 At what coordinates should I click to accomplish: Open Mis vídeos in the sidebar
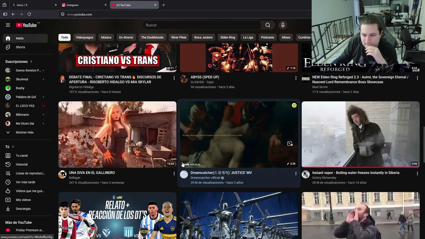(25, 200)
